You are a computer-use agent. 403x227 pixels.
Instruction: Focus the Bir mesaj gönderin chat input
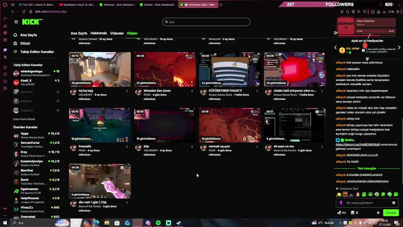367,203
